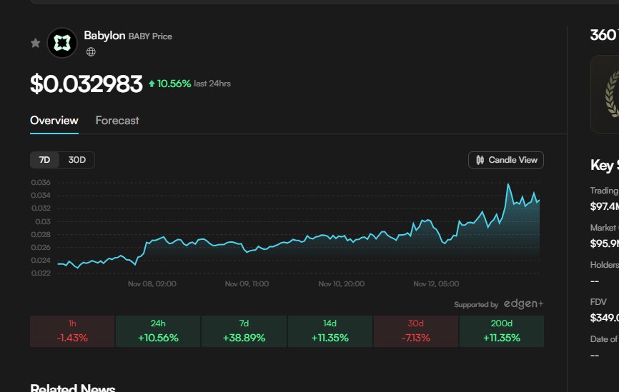
Task: Switch to Candle View chart
Action: click(505, 160)
